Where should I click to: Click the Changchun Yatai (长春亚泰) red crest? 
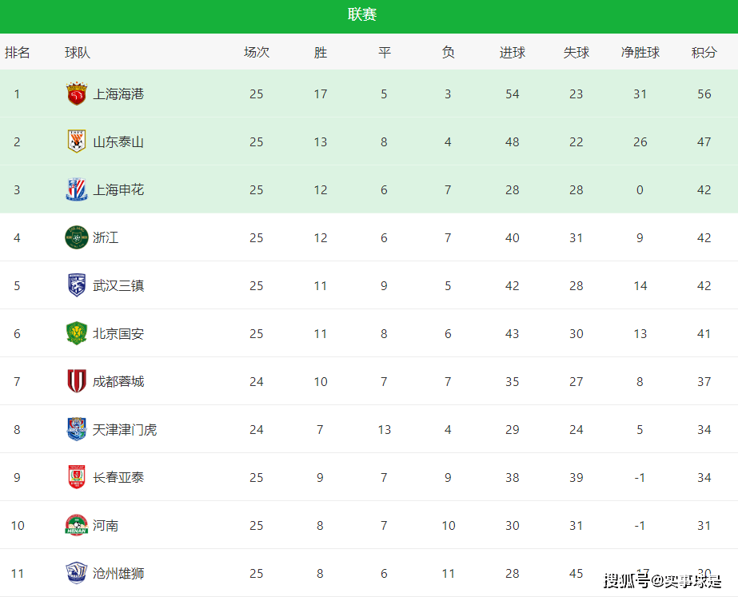coord(76,477)
